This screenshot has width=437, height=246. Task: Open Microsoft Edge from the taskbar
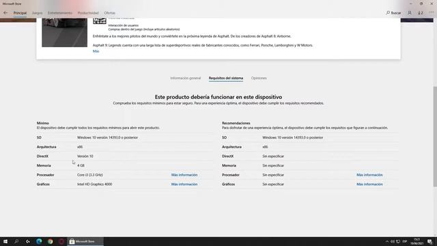coord(39,241)
